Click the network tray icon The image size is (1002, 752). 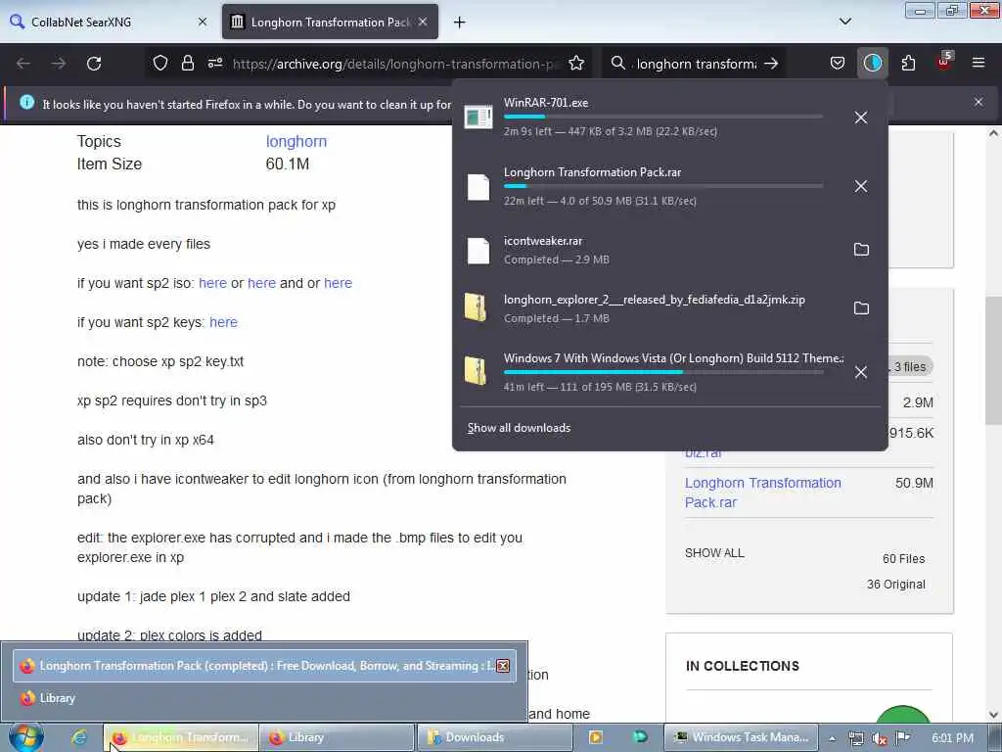point(855,738)
